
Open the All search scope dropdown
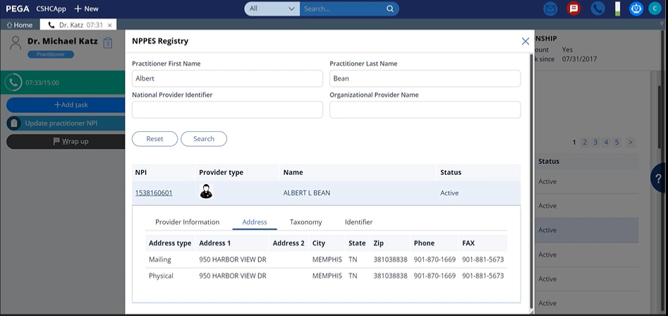272,8
